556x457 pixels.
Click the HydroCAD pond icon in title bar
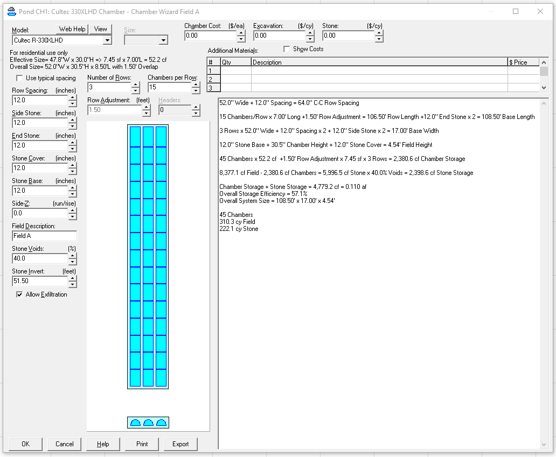click(12, 11)
